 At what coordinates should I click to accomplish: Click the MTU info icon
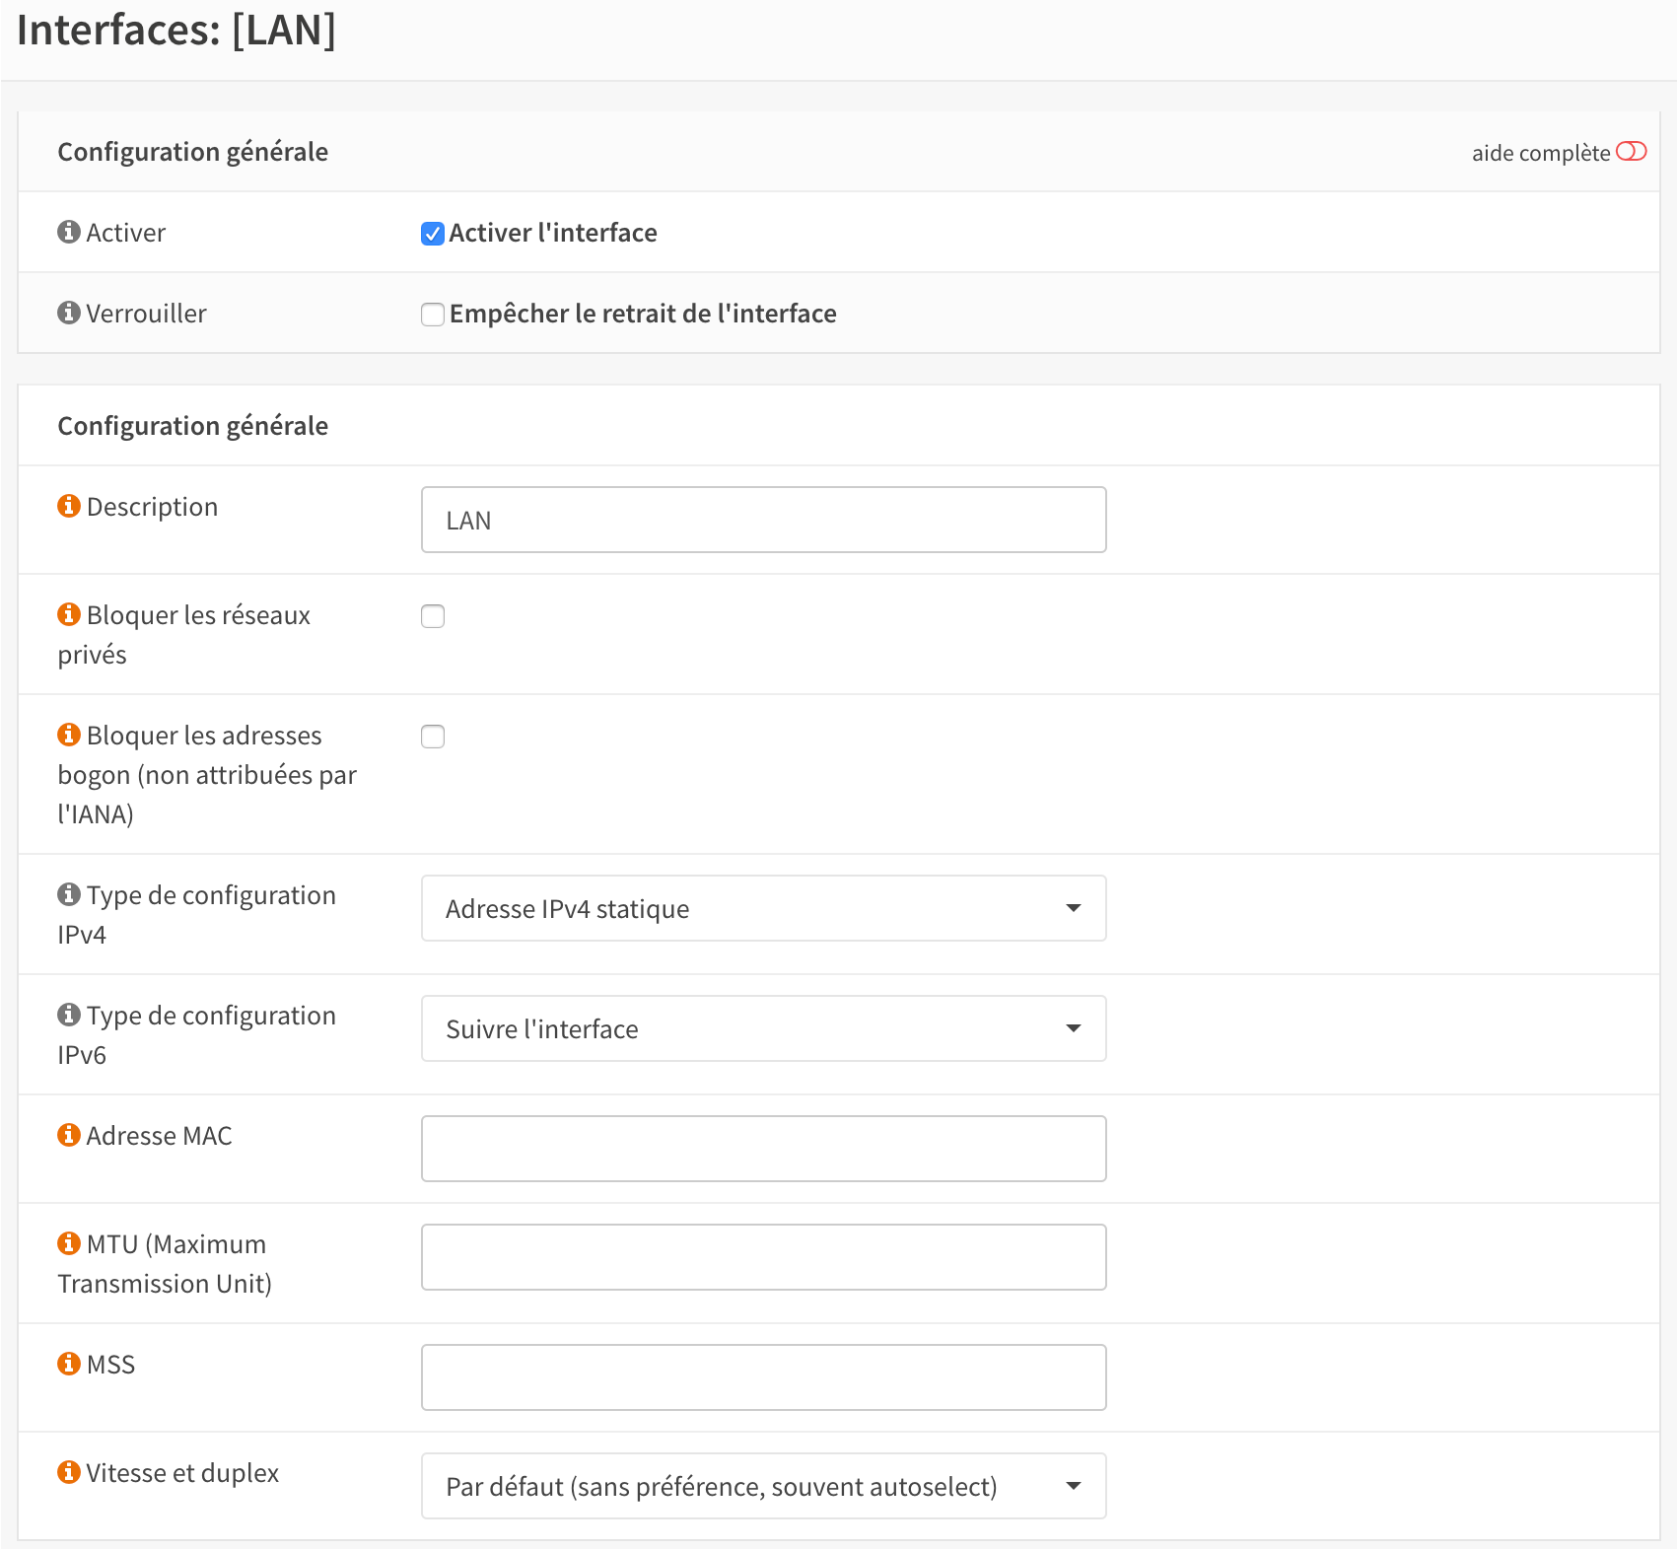click(69, 1243)
